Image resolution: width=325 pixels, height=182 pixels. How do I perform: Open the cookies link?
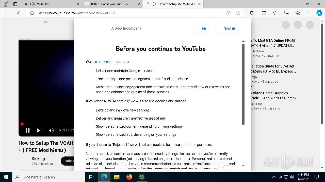[x=104, y=62]
